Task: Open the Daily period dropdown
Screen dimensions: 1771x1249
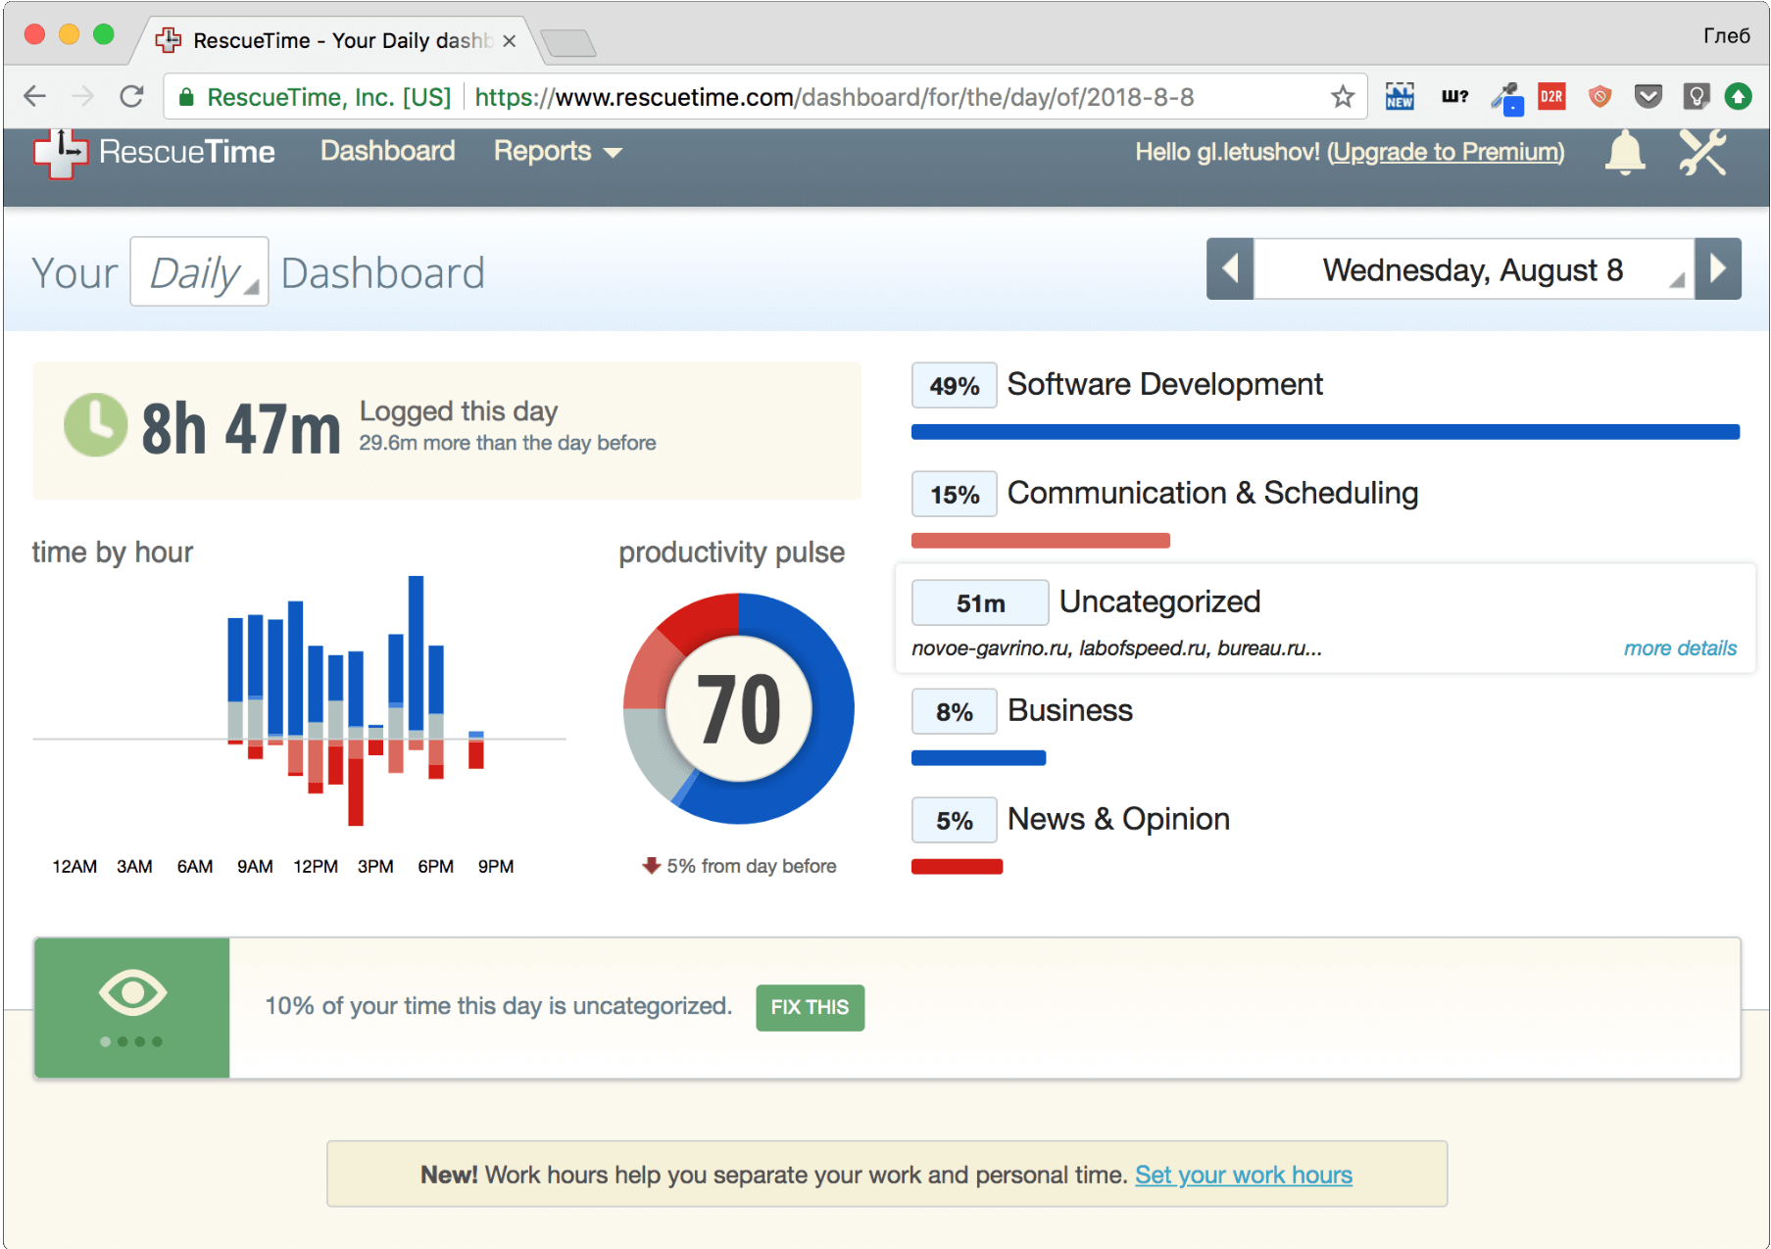Action: (x=200, y=272)
